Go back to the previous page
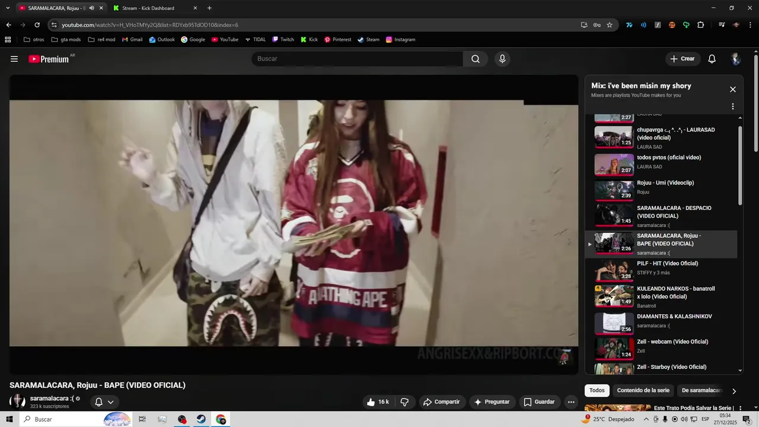The width and height of the screenshot is (759, 427). pyautogui.click(x=8, y=25)
